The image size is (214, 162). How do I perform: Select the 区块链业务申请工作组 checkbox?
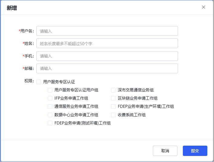pos(114,98)
